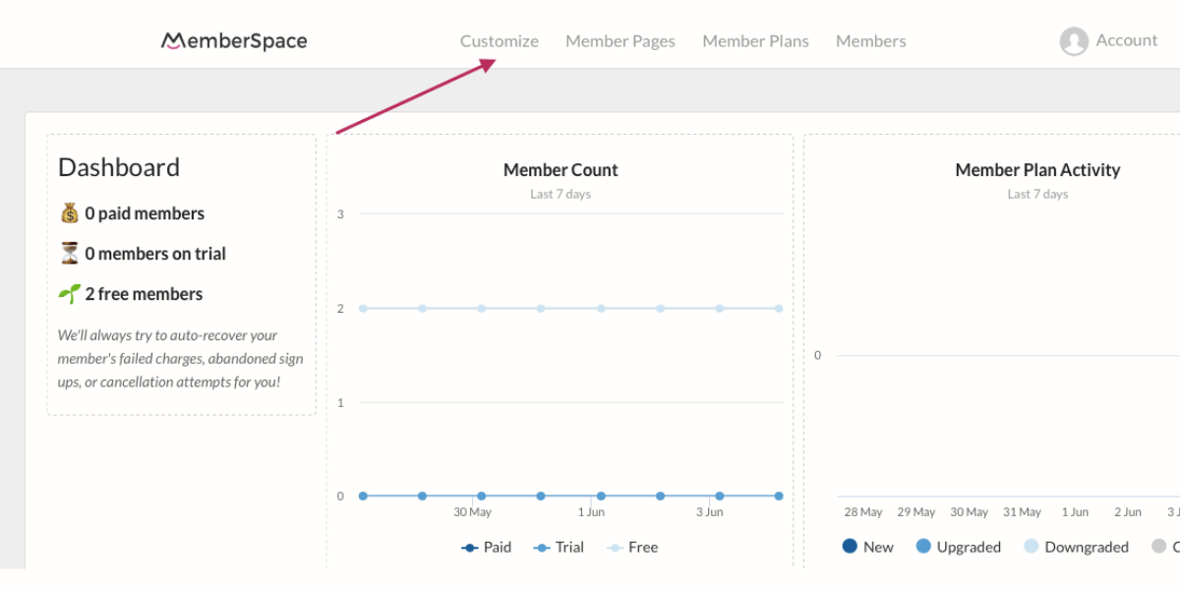Hide the Free series in legend
Viewport: 1180px width, 590px height.
click(632, 548)
